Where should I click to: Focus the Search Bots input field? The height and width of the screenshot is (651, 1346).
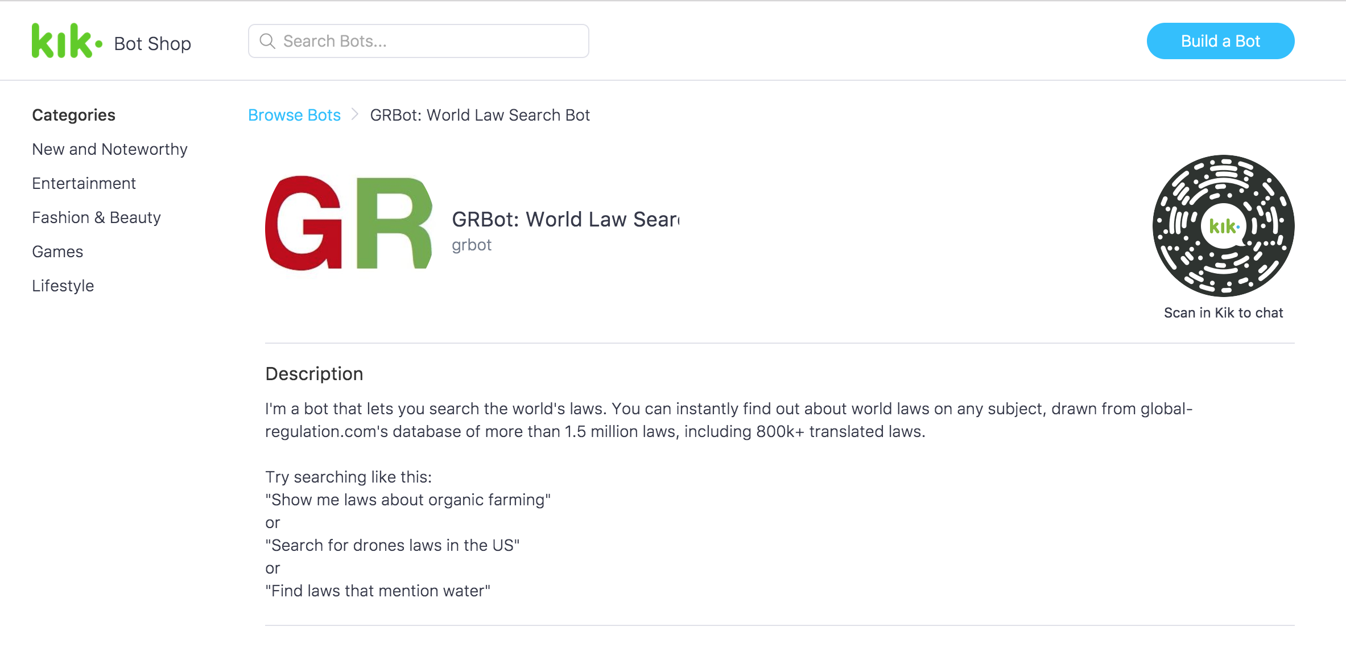click(418, 41)
